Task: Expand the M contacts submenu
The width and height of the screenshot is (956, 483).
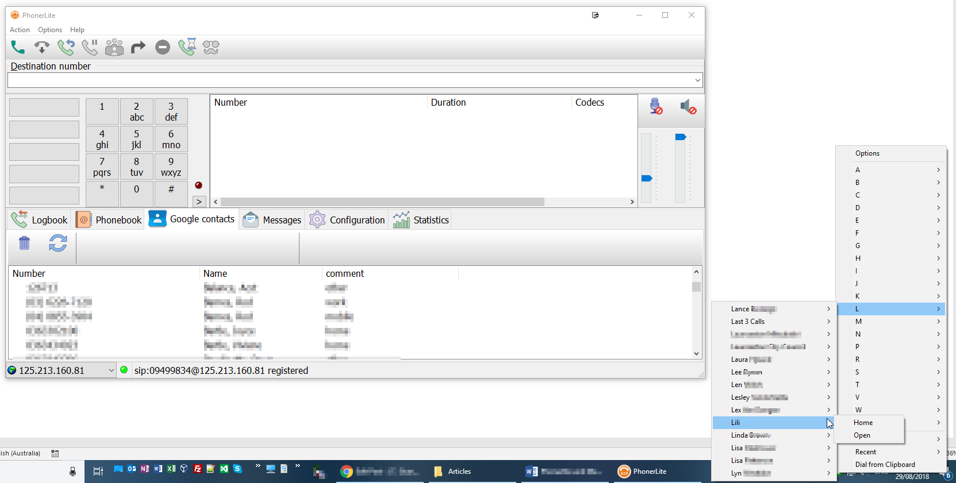Action: (891, 321)
